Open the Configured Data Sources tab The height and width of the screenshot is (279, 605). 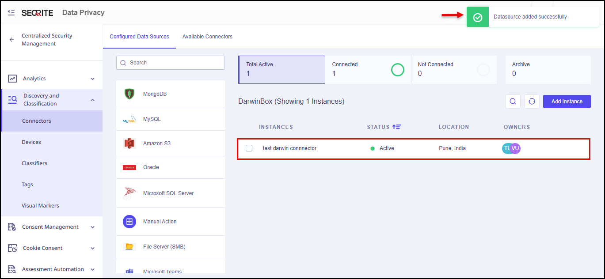point(139,37)
